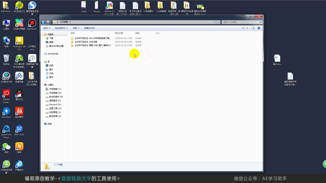Select the 2.加密教程 desktop folder
Image resolution: width=326 pixels, height=183 pixels.
(x=161, y=7)
